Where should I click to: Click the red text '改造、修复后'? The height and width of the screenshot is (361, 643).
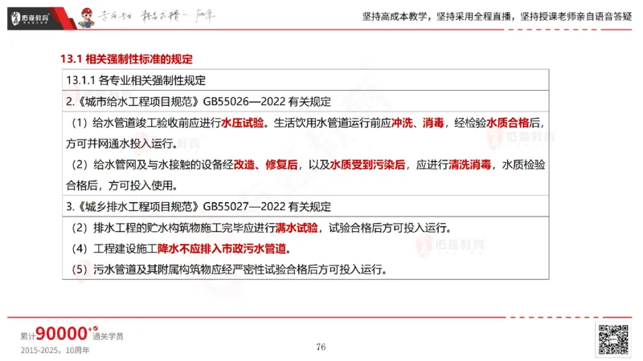[x=266, y=164]
